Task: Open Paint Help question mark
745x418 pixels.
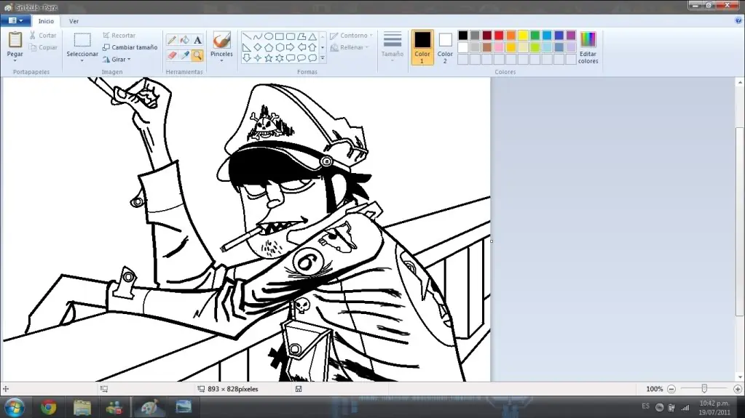Action: (738, 20)
